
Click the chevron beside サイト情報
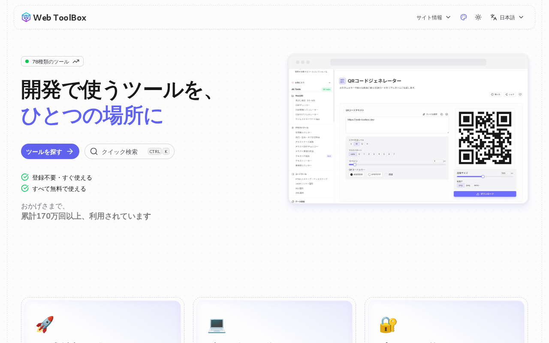point(448,17)
